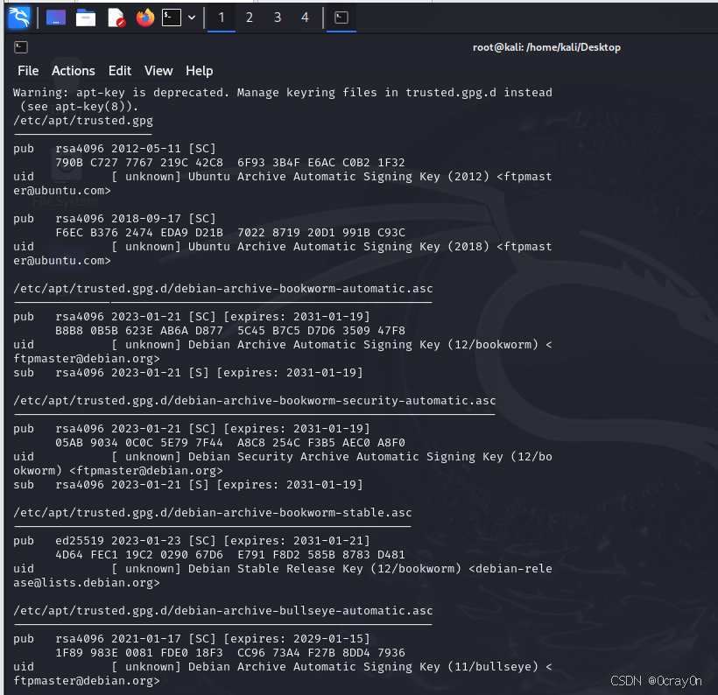Open the File menu
718x695 pixels.
point(27,71)
